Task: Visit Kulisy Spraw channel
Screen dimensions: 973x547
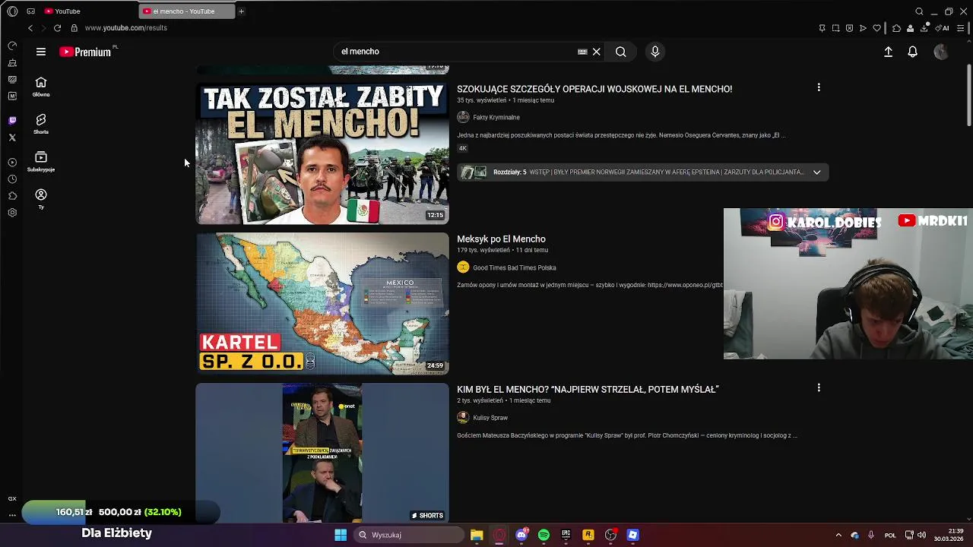Action: 490,418
